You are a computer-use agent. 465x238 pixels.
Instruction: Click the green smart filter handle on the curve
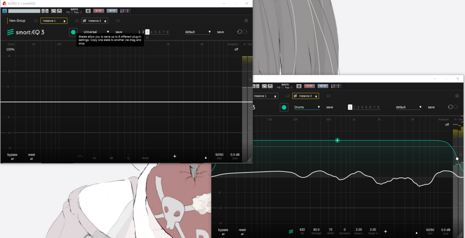click(337, 140)
